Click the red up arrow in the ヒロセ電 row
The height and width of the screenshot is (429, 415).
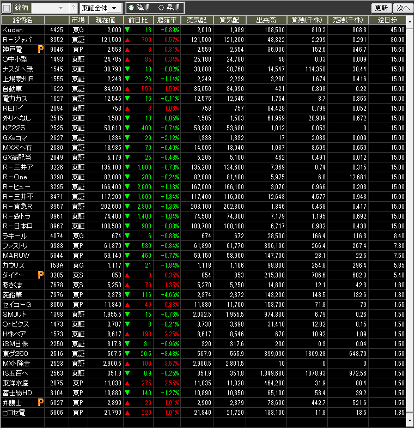tap(127, 412)
